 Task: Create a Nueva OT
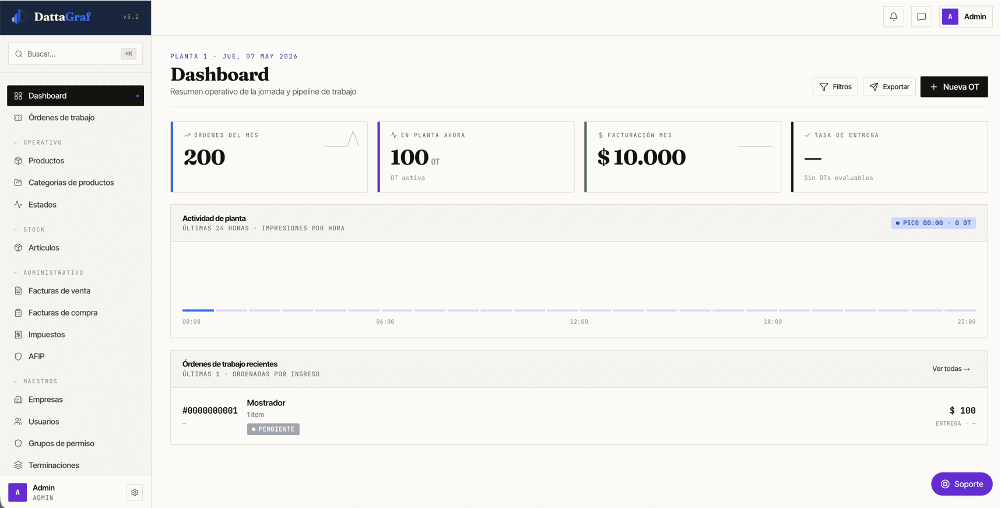tap(954, 87)
